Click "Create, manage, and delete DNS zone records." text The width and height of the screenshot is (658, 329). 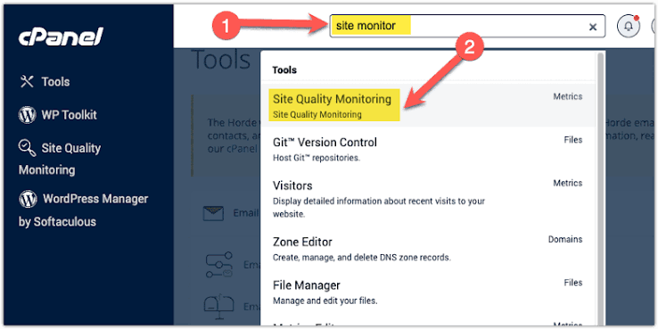coord(362,258)
